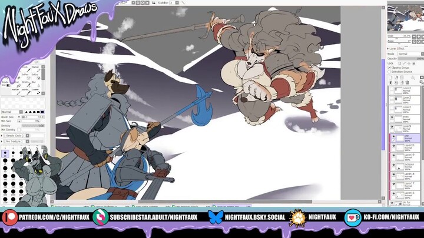Screen dimensions: 424x238
Task: Click the flip horizontal icon in top toolbar
Action: (154, 3)
